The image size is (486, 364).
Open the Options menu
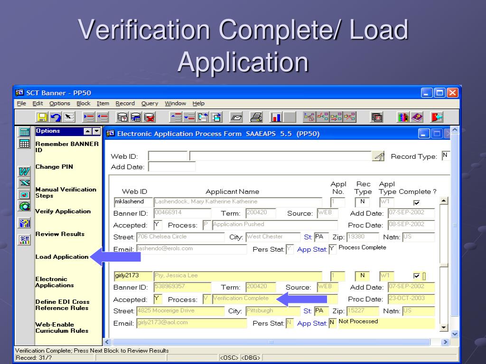pos(60,103)
